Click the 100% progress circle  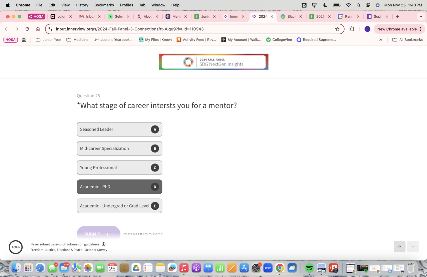(16, 247)
